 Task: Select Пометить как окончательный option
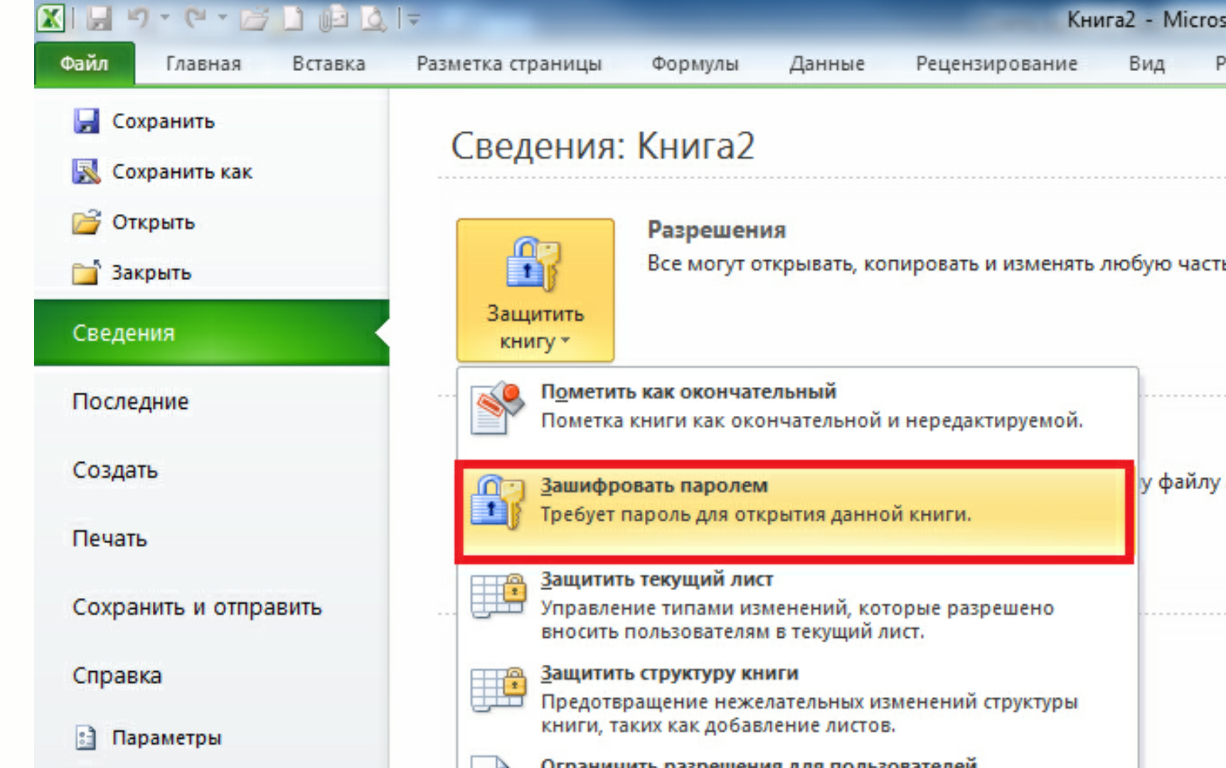point(796,412)
